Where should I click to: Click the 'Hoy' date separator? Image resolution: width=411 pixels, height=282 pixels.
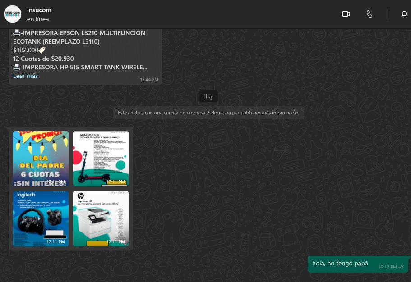(208, 96)
